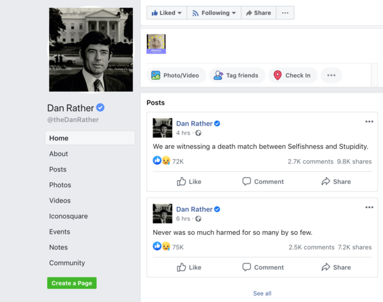Screen dimensions: 383x302
Task: View the like reaction on the 72K post
Action: tap(157, 160)
